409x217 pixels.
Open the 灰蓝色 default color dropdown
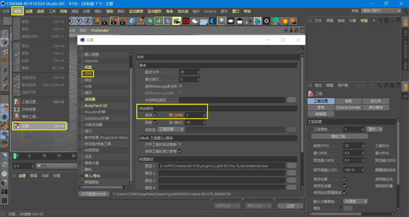(355, 201)
